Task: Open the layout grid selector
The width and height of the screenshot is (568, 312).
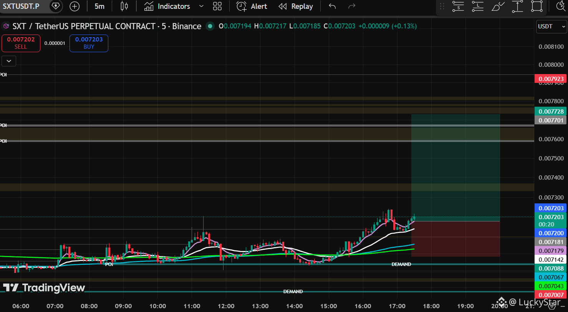Action: click(217, 6)
